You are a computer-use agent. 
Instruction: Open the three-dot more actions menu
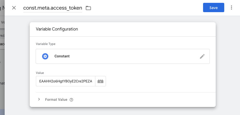(231, 8)
